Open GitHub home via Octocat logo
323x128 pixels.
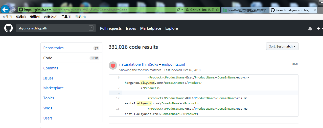8,28
